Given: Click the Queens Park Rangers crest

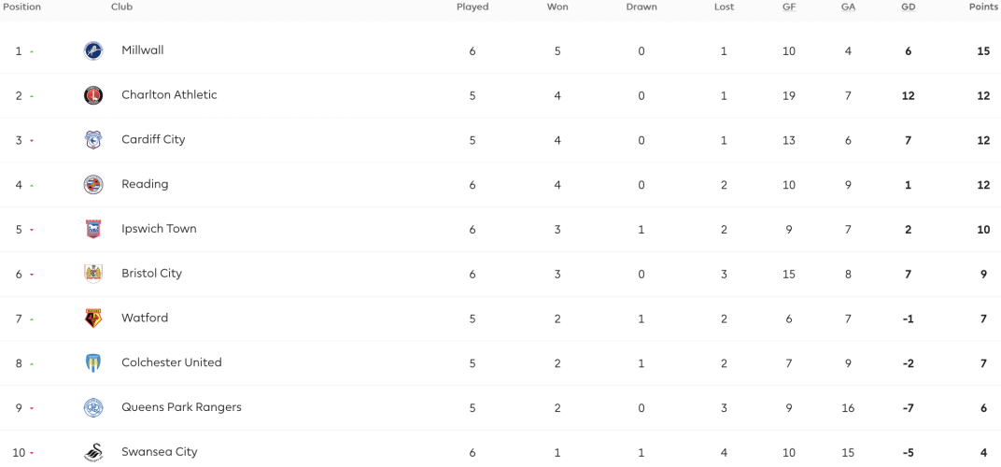Looking at the screenshot, I should tap(93, 407).
